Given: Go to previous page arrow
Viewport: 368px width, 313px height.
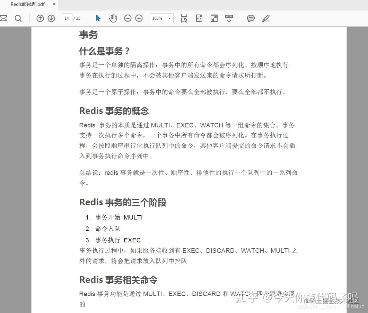Looking at the screenshot, I should pyautogui.click(x=40, y=18).
